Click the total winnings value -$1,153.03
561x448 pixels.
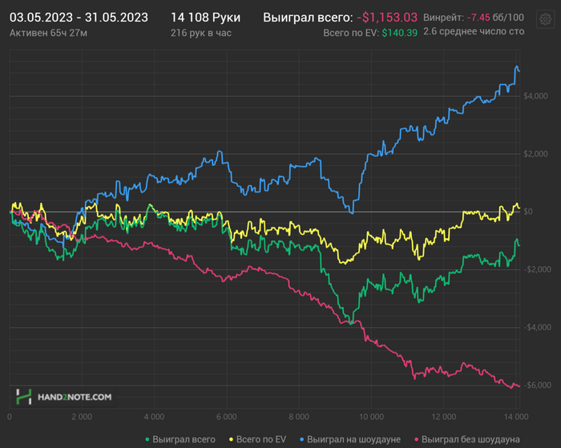387,17
